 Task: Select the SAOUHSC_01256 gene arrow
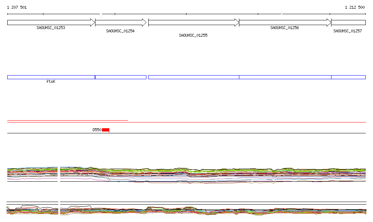(285, 23)
